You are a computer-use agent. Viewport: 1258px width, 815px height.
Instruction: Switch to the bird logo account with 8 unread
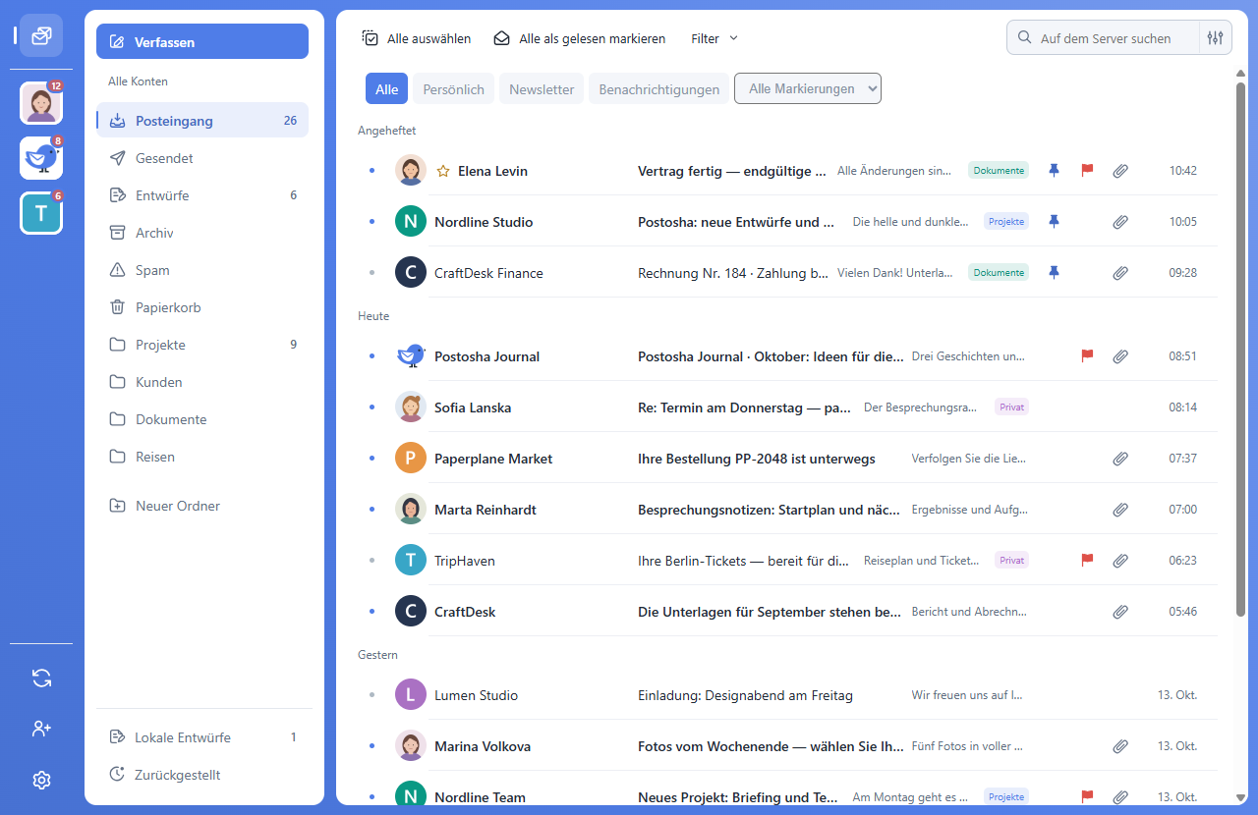tap(41, 158)
